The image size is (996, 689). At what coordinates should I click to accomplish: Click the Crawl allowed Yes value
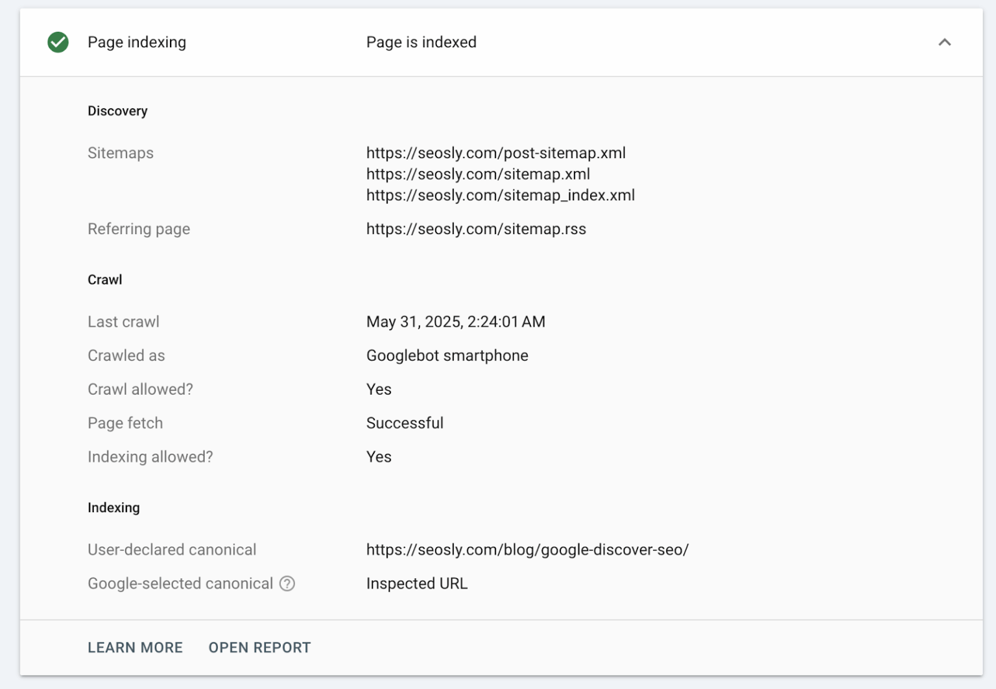click(x=379, y=390)
